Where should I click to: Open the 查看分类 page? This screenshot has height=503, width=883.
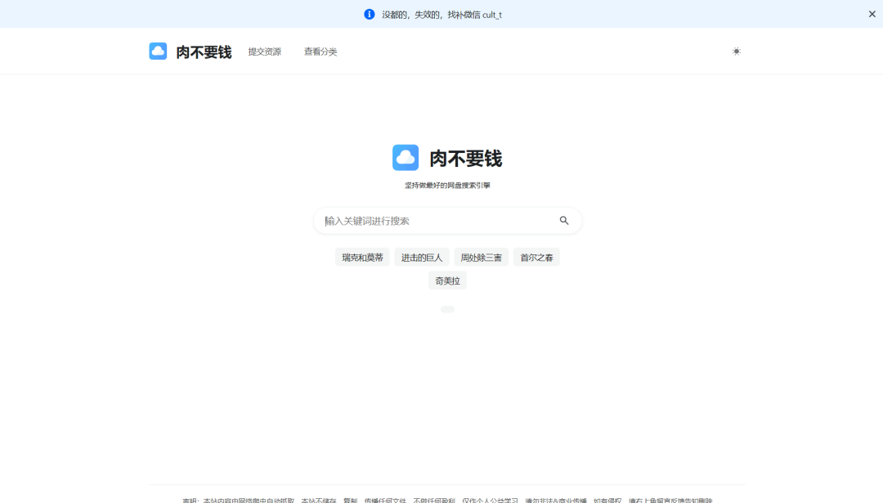coord(319,51)
